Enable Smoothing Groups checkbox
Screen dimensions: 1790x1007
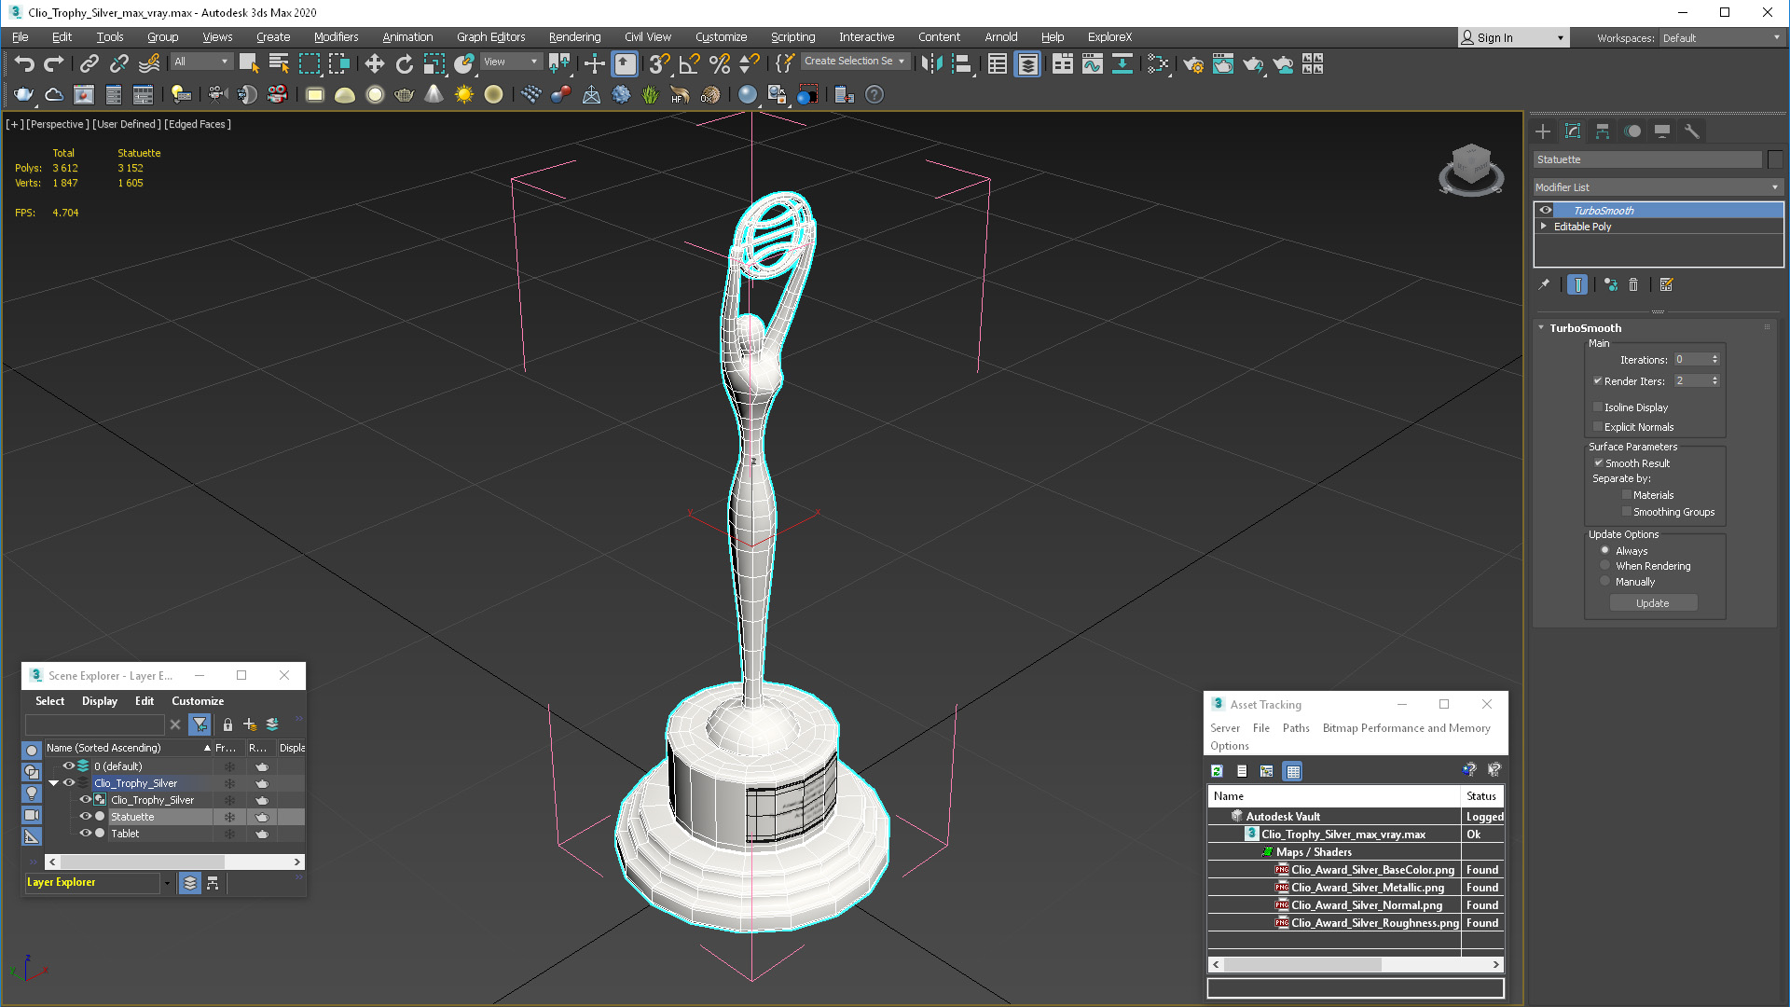click(x=1626, y=512)
